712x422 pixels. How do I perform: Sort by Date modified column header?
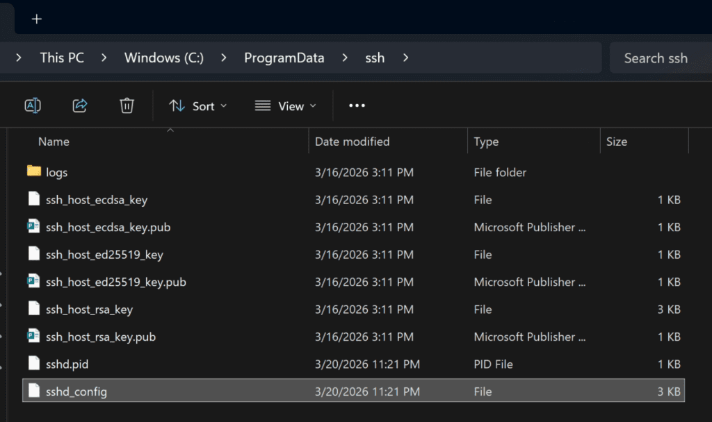click(353, 142)
